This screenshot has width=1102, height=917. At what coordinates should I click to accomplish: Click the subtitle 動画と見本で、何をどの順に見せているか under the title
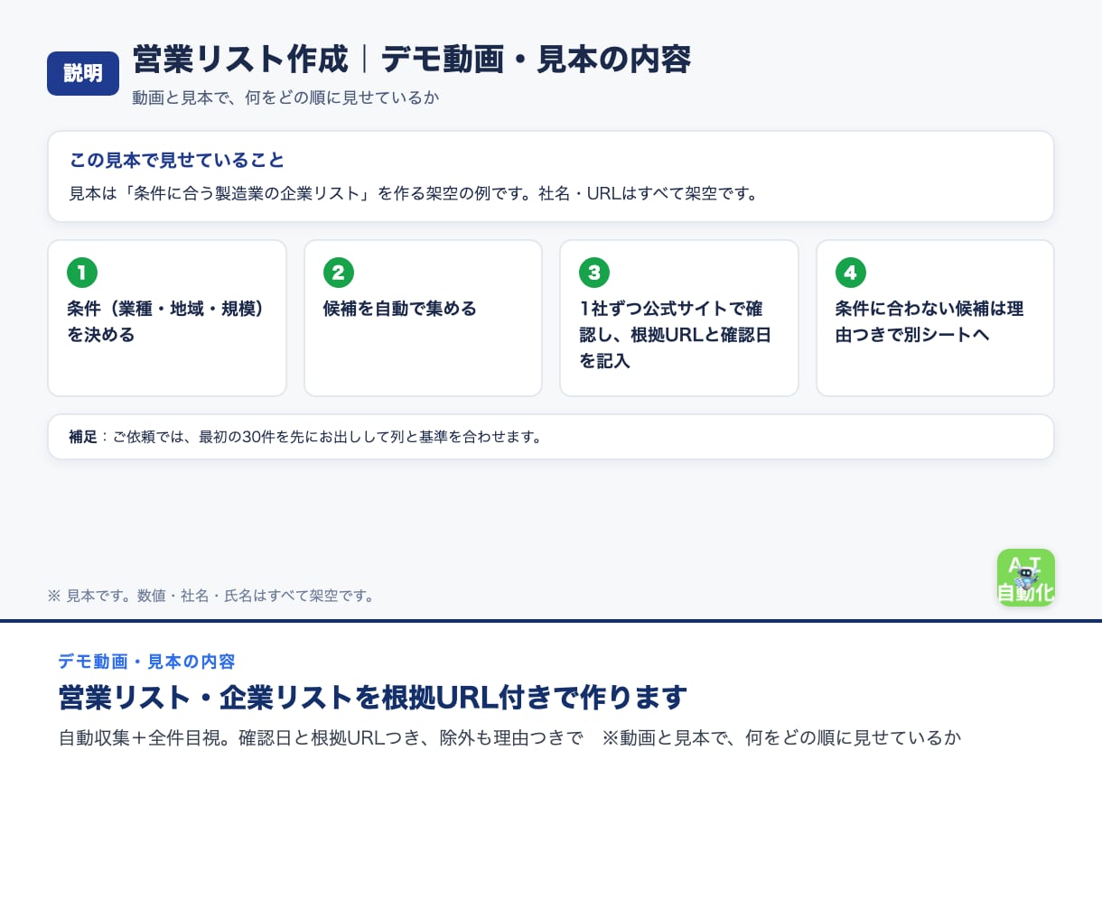285,97
